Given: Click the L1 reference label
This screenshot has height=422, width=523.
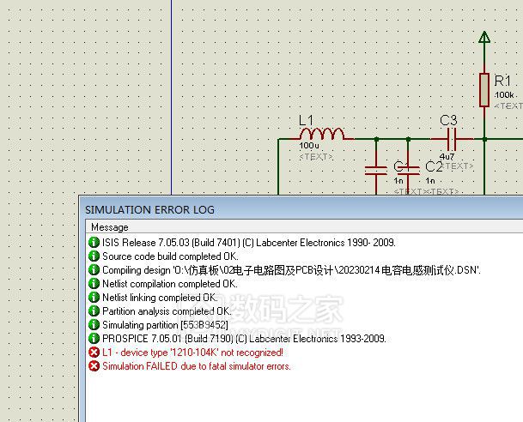Looking at the screenshot, I should click(x=306, y=121).
